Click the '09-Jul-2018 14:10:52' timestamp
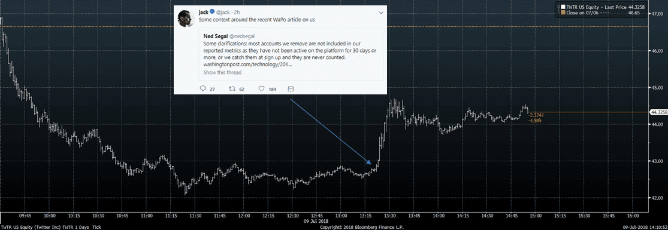This screenshot has width=668, height=230. click(x=646, y=227)
